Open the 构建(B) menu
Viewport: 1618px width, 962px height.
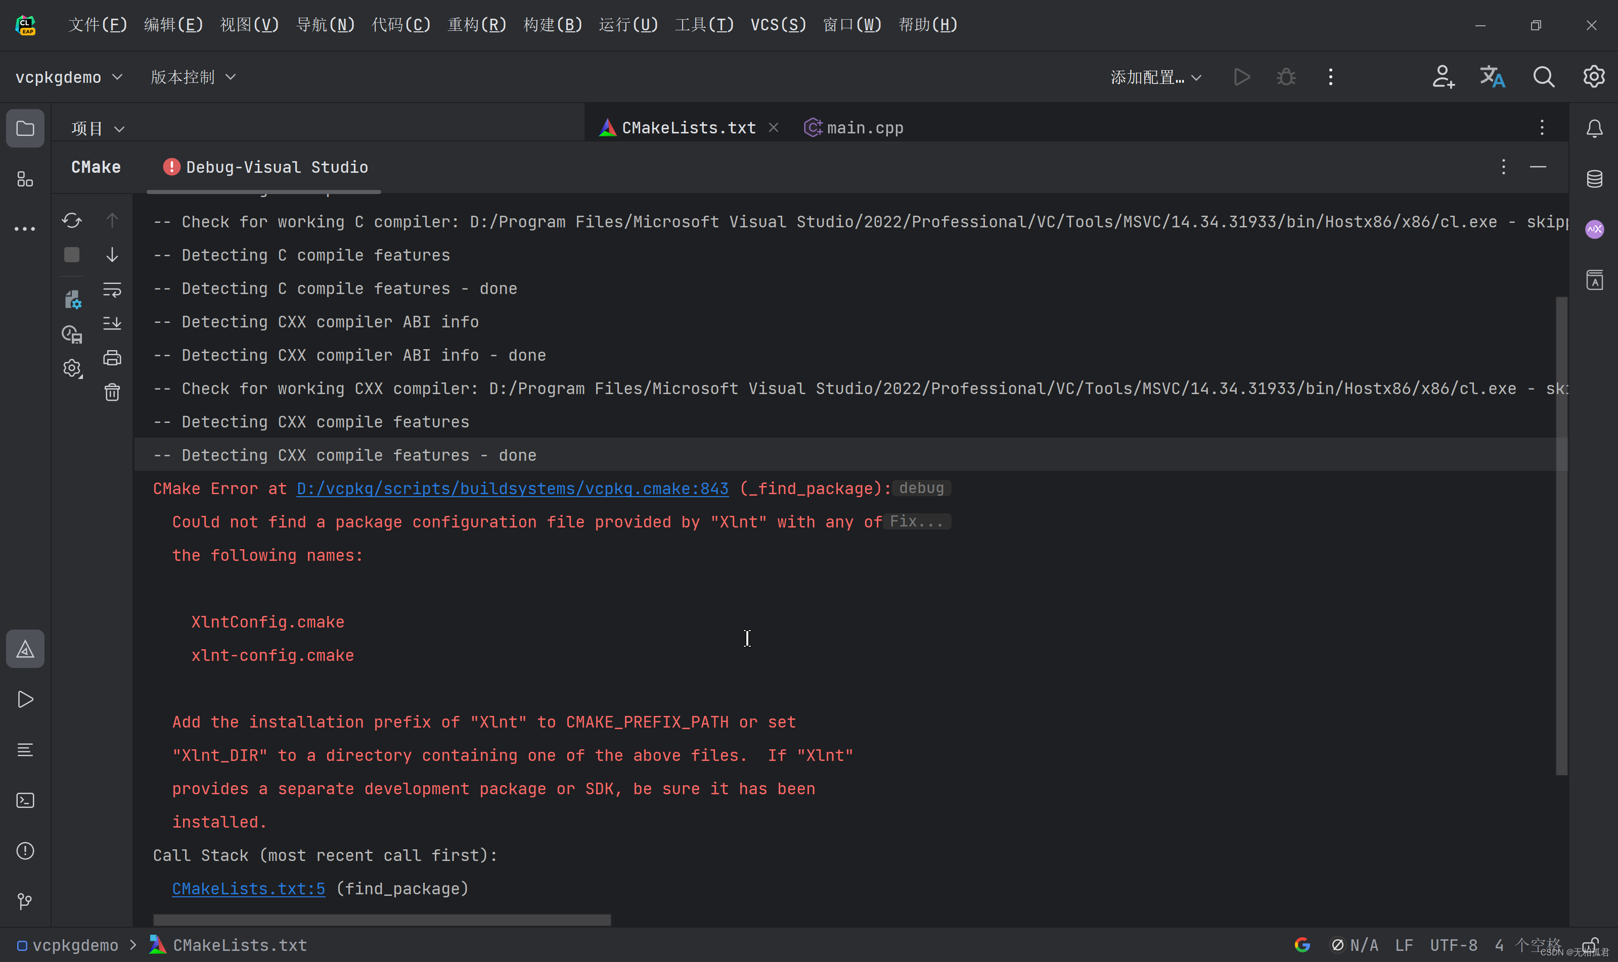point(552,25)
